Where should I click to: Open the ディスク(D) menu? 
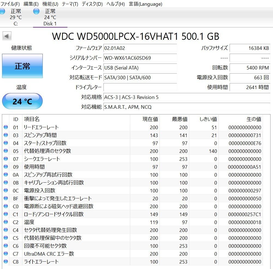point(92,4)
